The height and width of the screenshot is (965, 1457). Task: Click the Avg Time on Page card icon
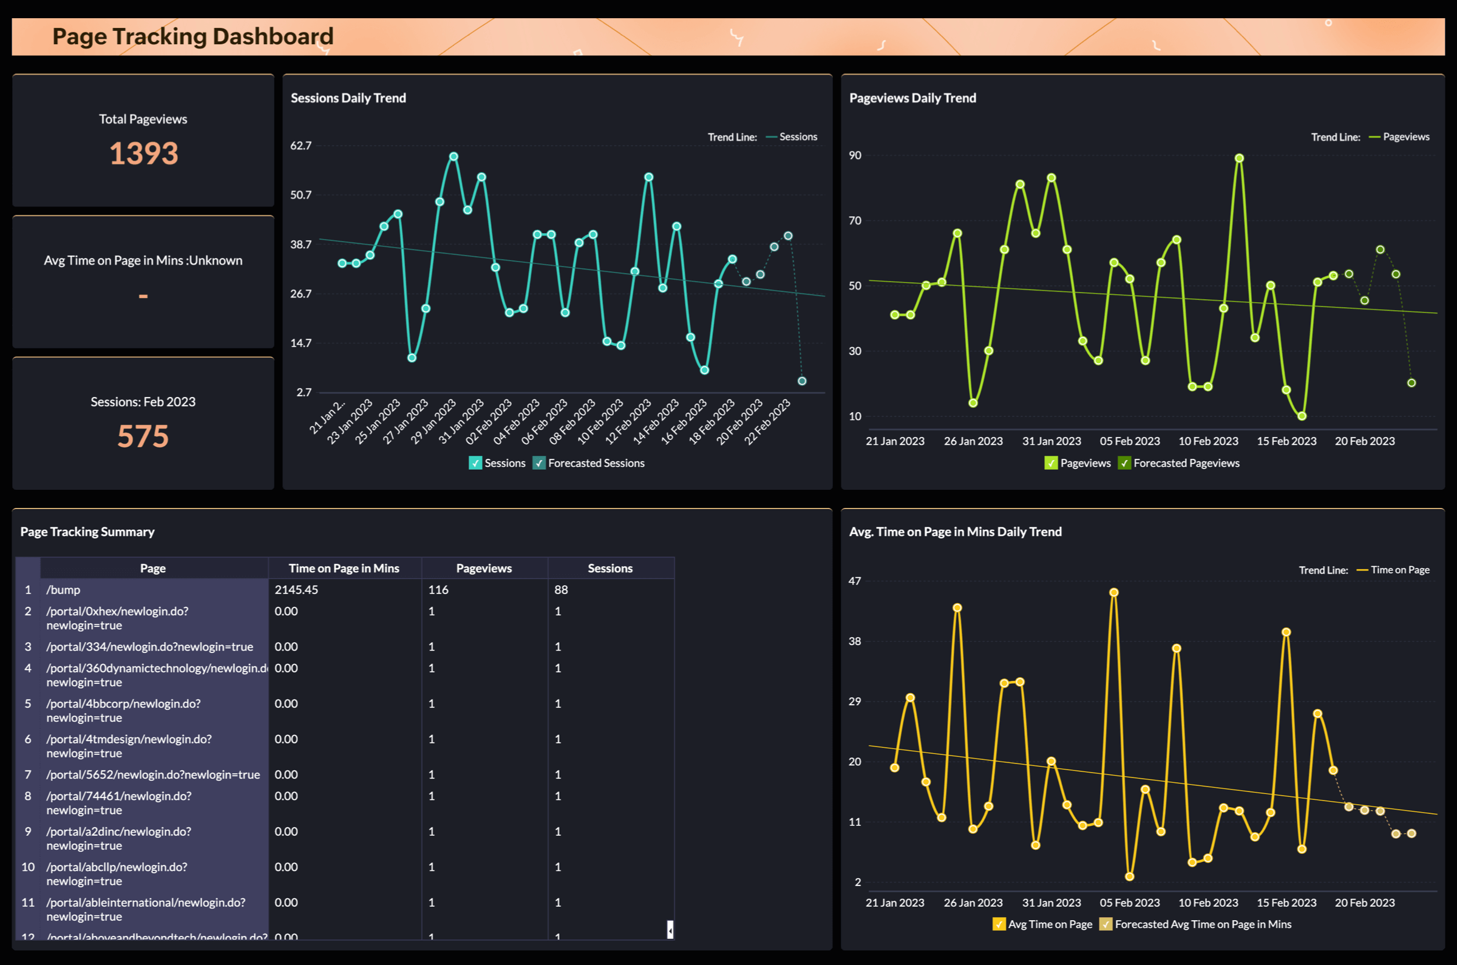tap(143, 296)
